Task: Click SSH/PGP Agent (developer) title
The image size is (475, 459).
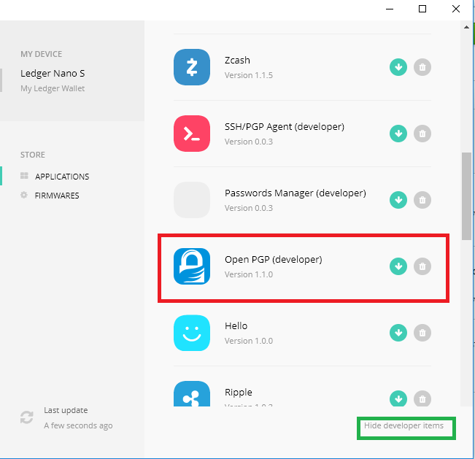Action: click(x=285, y=127)
